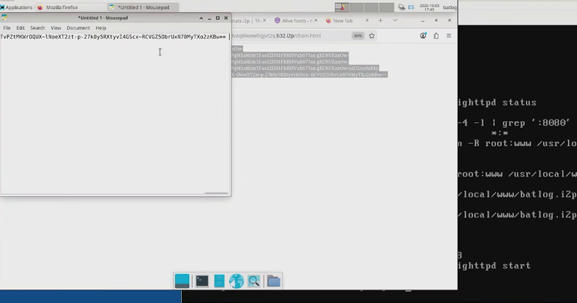Launch the Web Browser globe dock icon

coord(236,281)
